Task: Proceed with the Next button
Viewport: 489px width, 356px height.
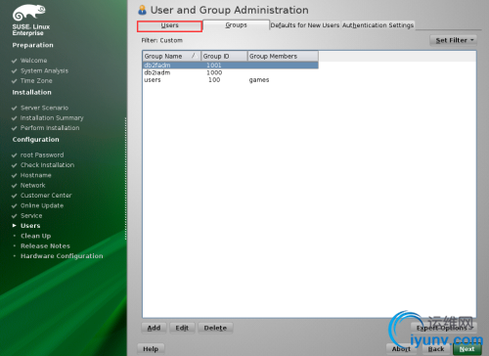Action: (467, 349)
